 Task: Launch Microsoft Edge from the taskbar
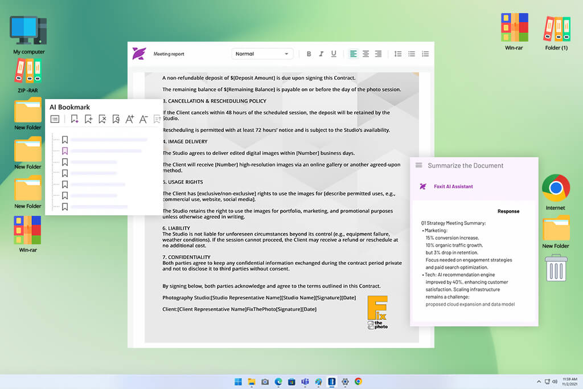coord(278,382)
